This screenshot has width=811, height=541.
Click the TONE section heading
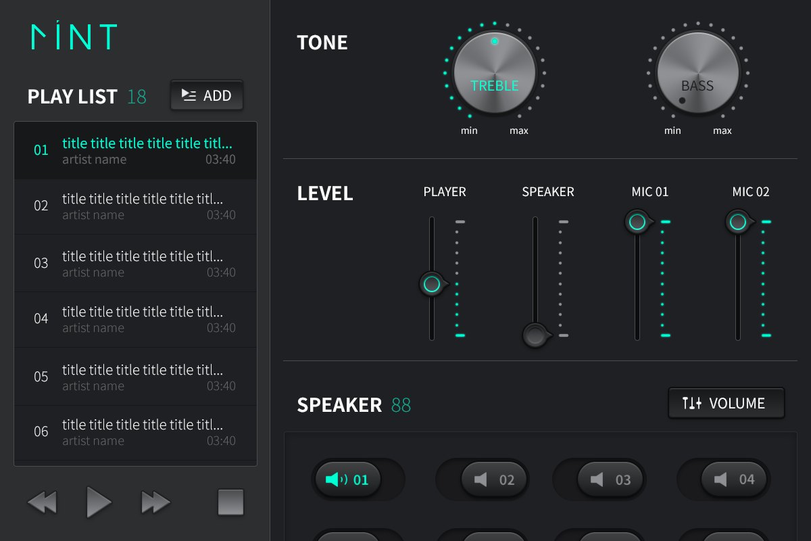[x=322, y=43]
